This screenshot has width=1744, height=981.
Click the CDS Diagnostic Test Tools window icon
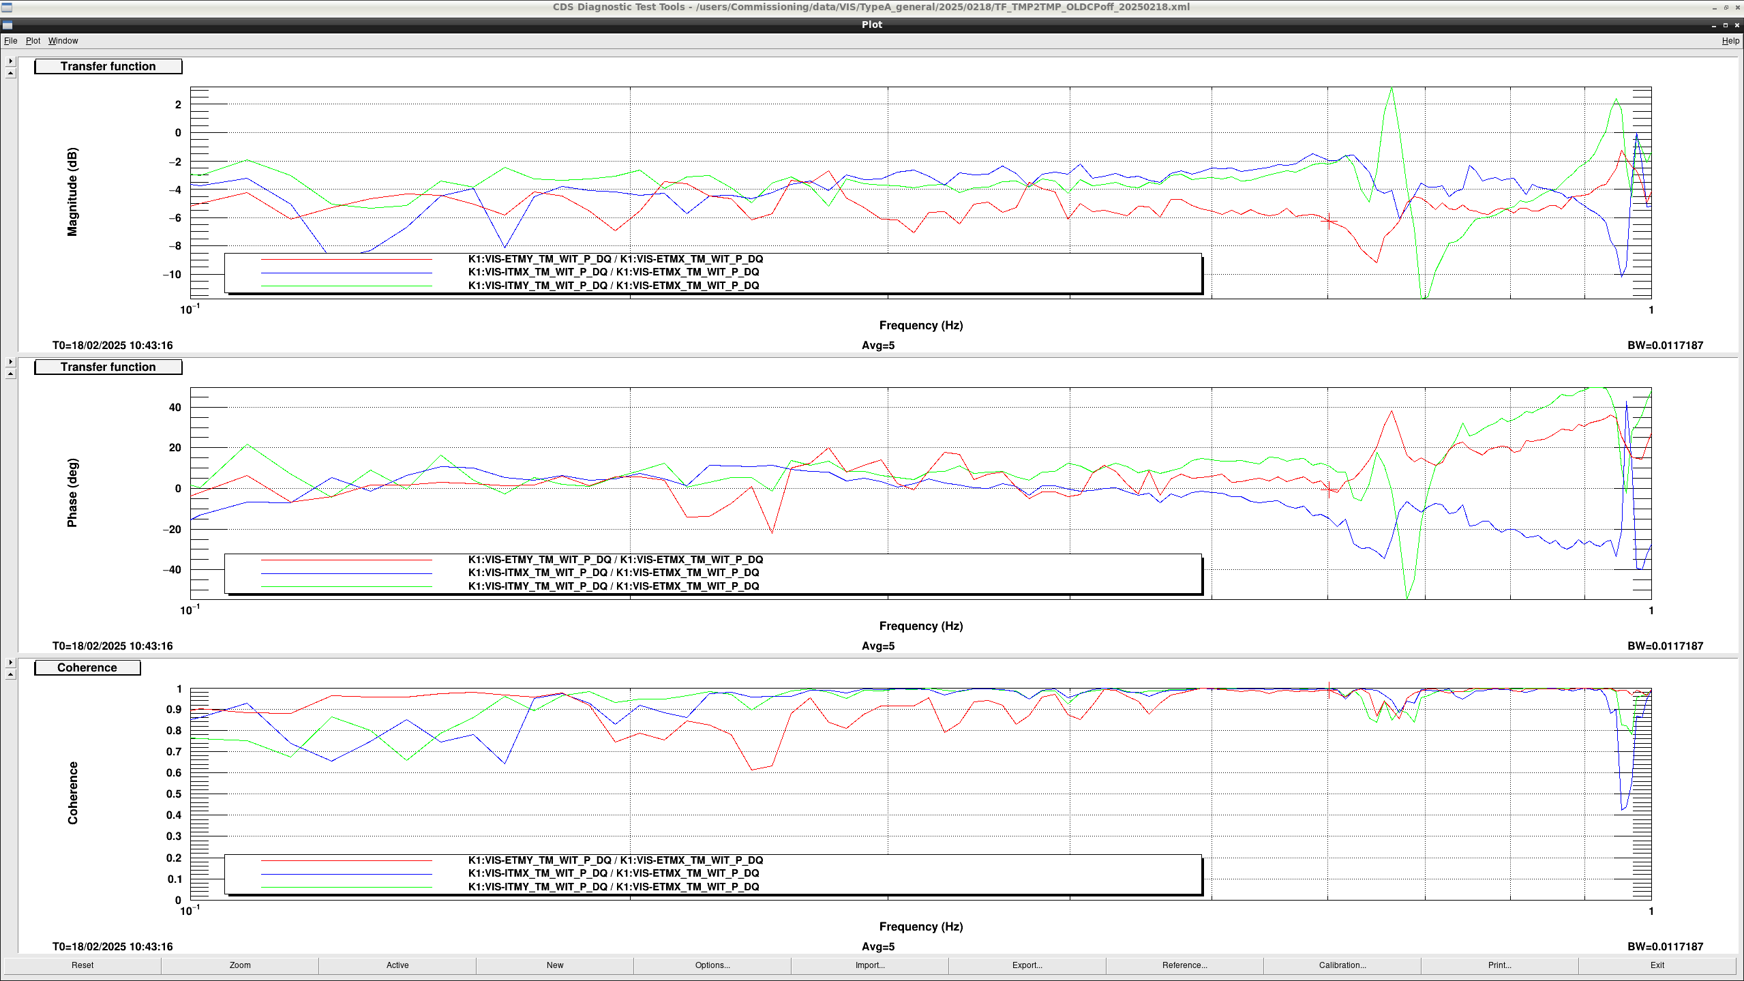[7, 7]
